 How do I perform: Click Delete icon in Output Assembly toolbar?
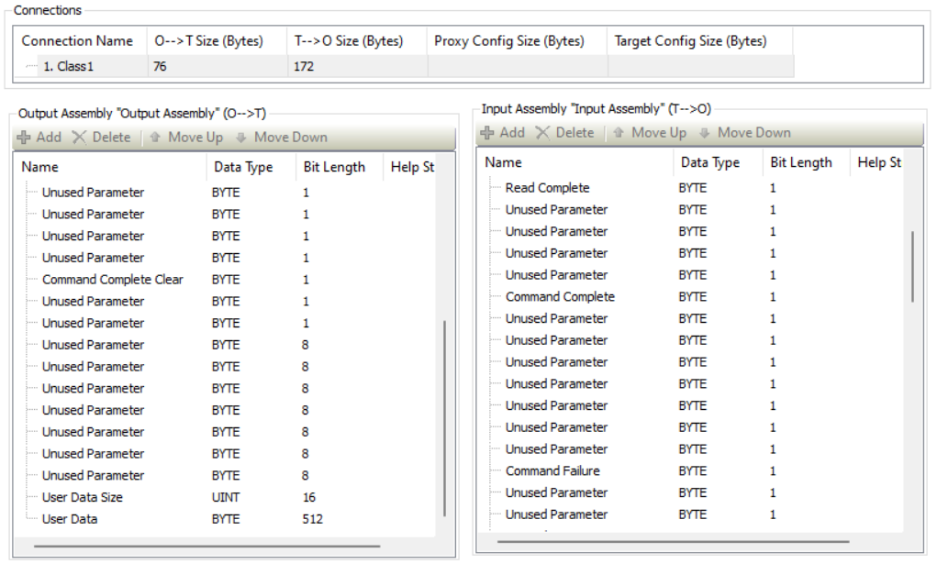pos(79,138)
